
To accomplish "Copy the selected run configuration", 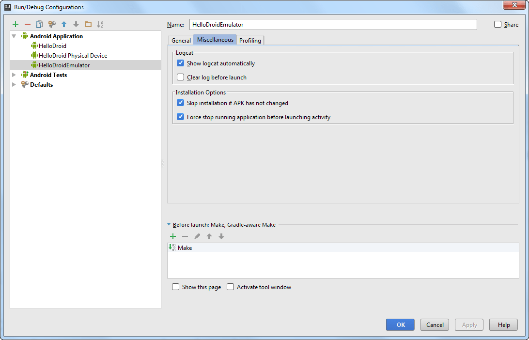I will pyautogui.click(x=39, y=24).
